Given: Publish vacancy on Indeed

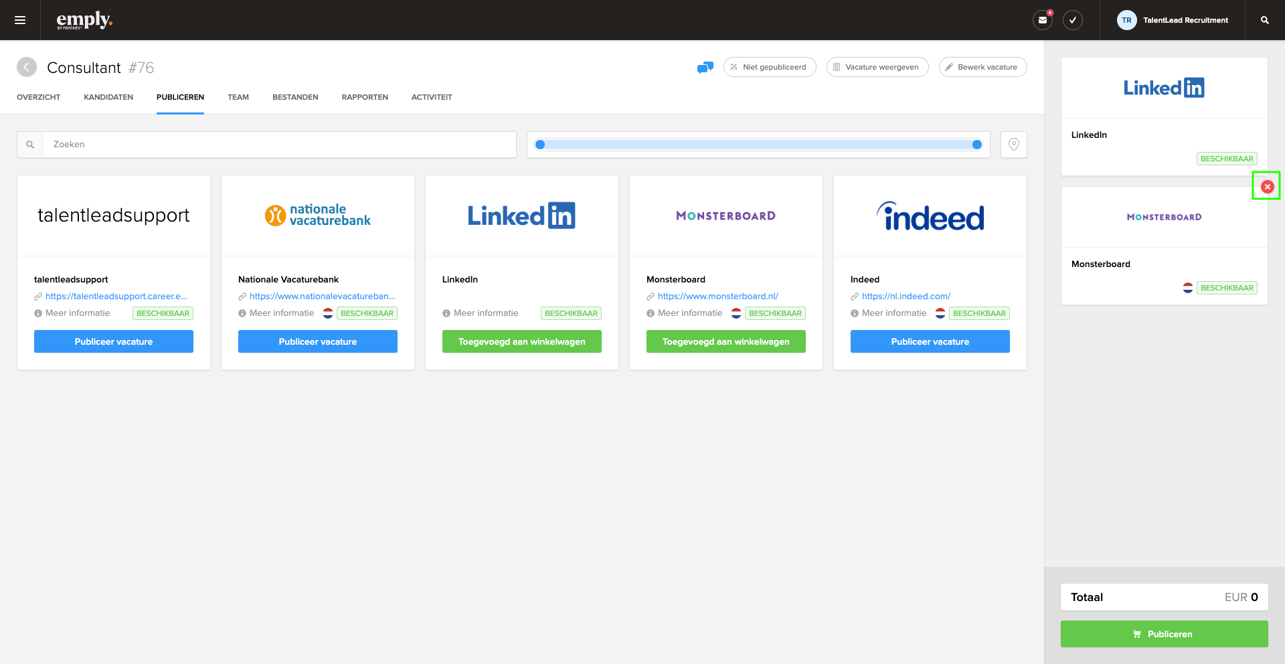Looking at the screenshot, I should tap(930, 341).
